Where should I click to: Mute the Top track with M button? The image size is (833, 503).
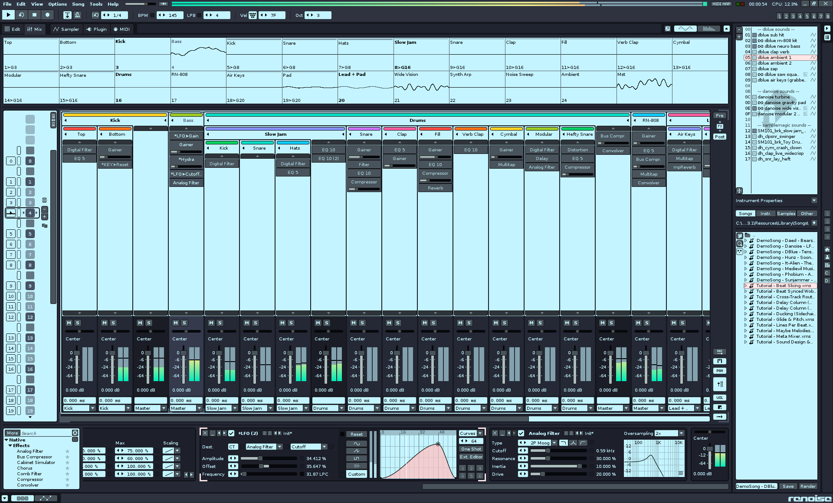(x=69, y=323)
